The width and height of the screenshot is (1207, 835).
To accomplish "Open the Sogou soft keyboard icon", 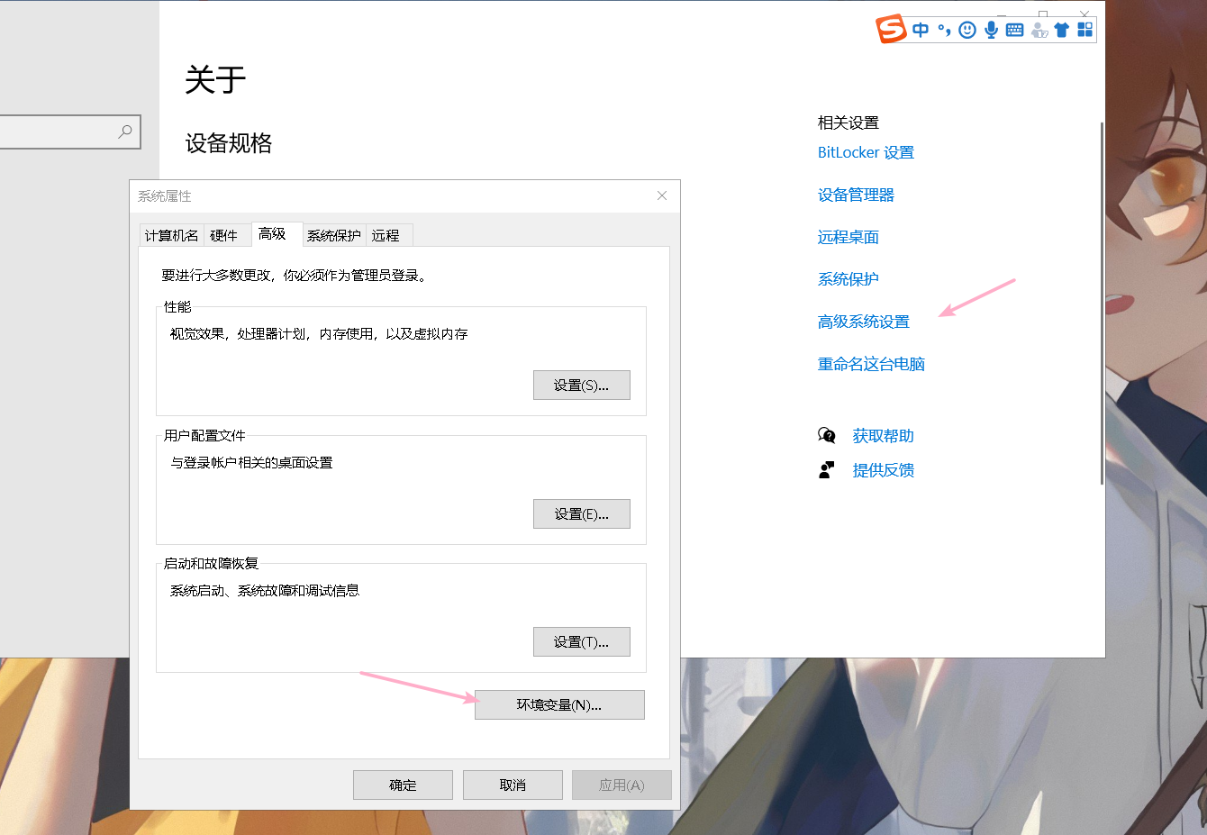I will [1014, 30].
